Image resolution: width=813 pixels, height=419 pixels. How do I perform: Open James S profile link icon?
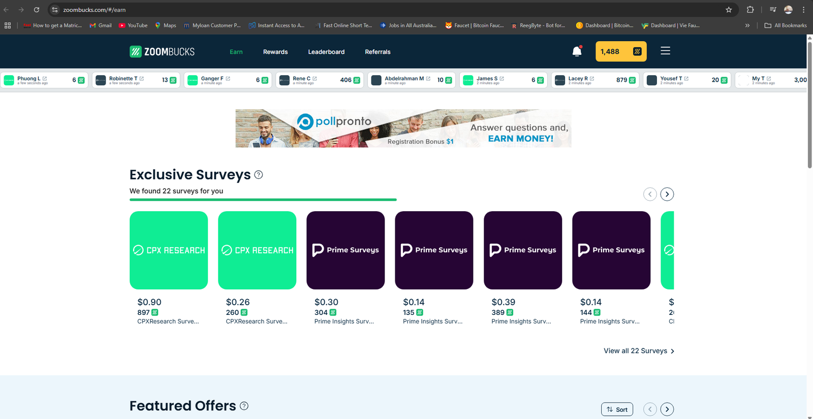click(x=502, y=78)
